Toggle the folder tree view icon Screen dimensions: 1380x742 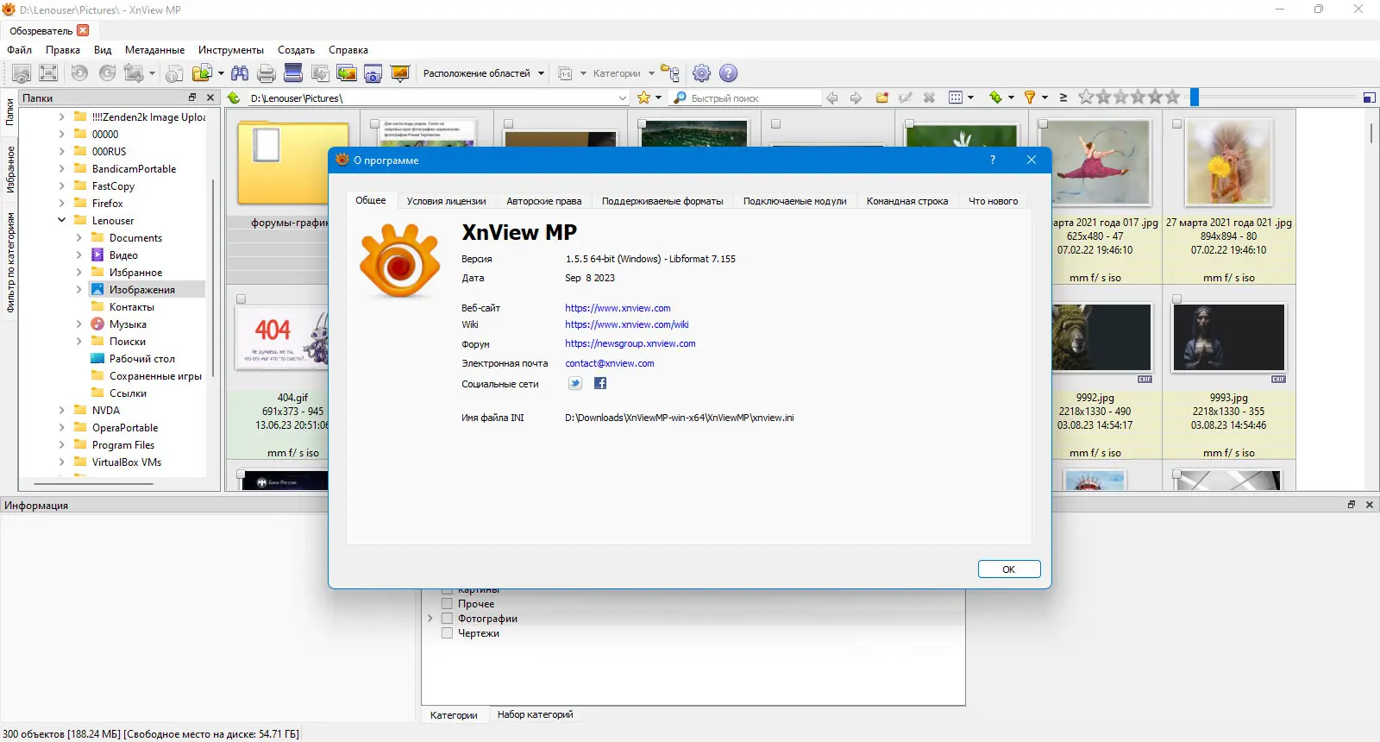pyautogui.click(x=670, y=73)
